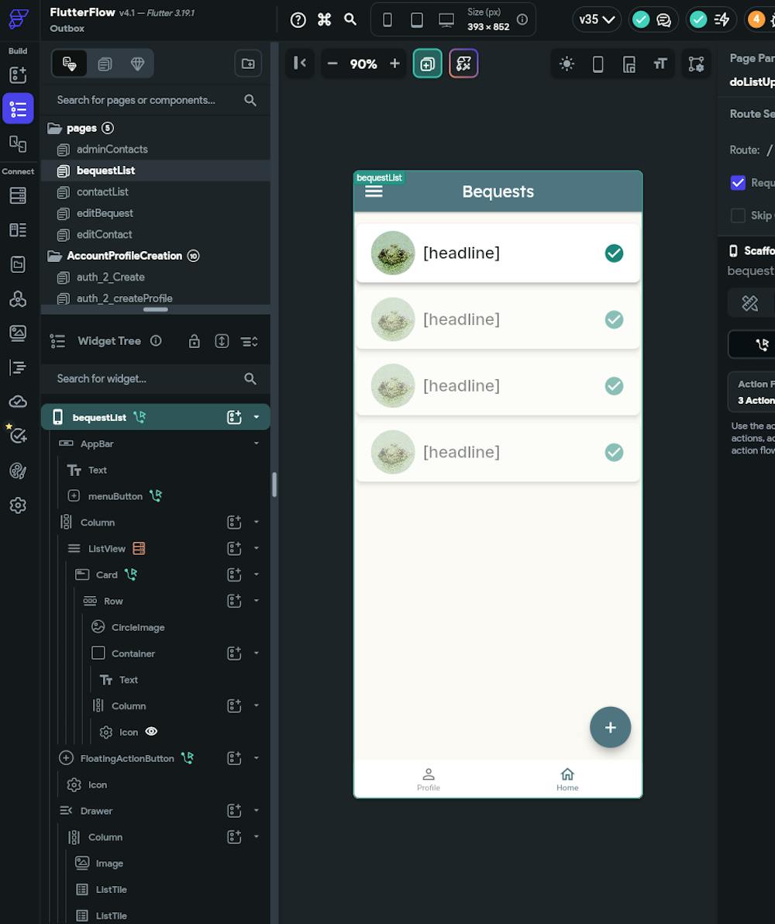
Task: Collapse the Container tree node
Action: [x=257, y=653]
